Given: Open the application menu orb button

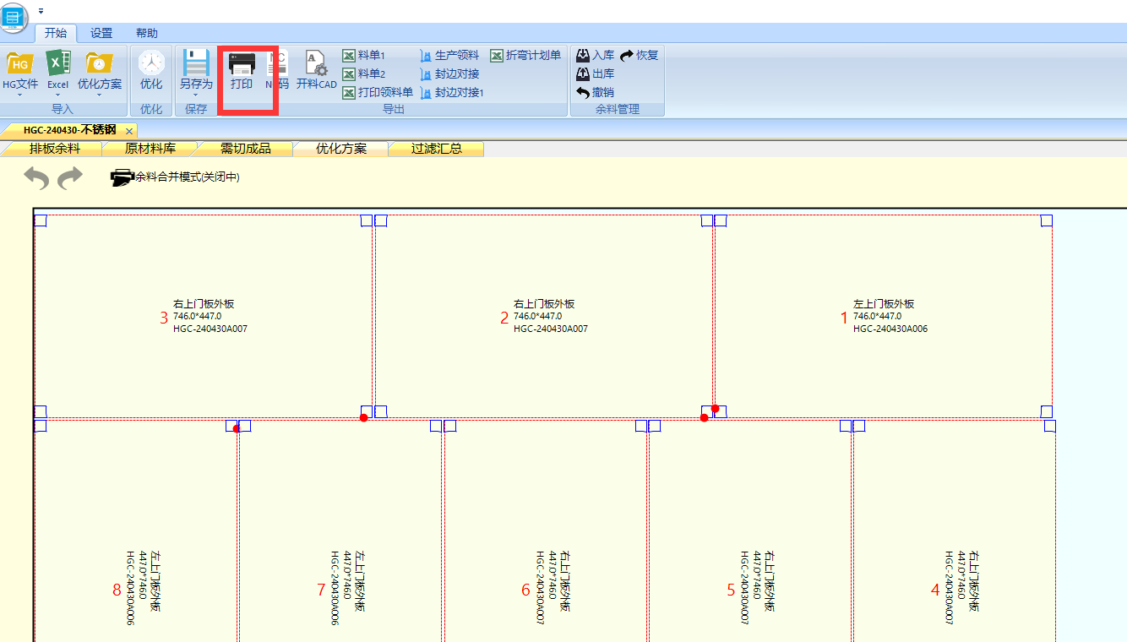Looking at the screenshot, I should coord(14,16).
